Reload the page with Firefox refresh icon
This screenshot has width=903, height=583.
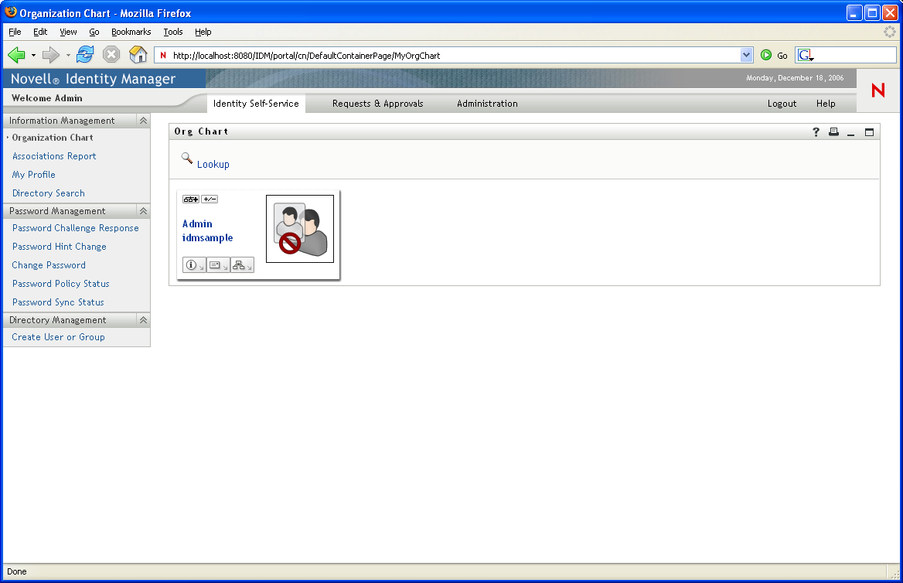point(85,55)
